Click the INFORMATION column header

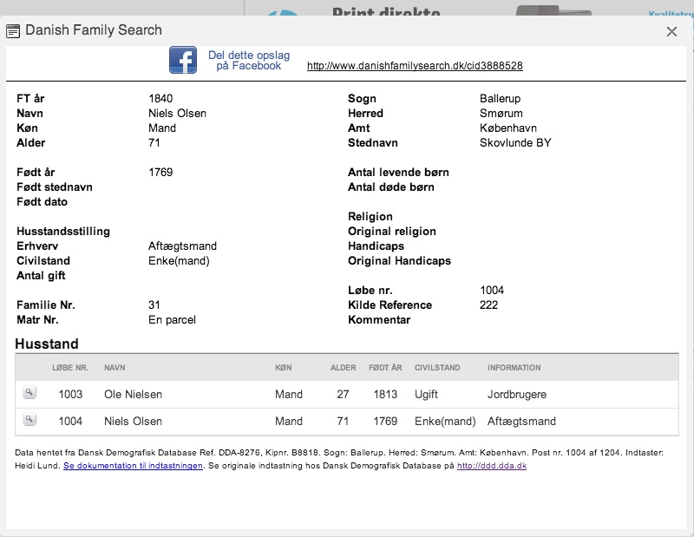[x=514, y=368]
